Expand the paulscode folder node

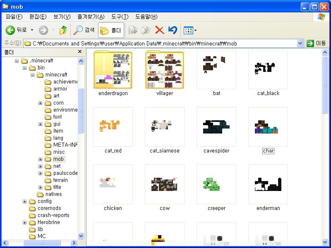[x=40, y=173]
